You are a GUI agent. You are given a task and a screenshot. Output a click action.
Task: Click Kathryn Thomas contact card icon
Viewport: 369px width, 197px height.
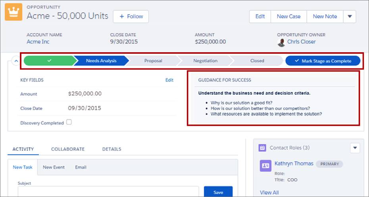tap(265, 166)
